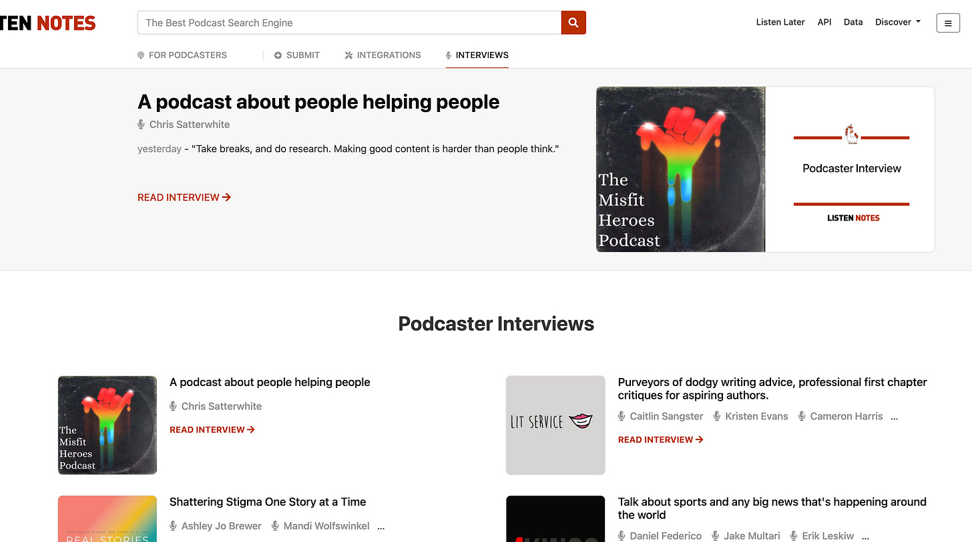The image size is (972, 542).
Task: Open the hamburger menu button
Action: coord(948,23)
